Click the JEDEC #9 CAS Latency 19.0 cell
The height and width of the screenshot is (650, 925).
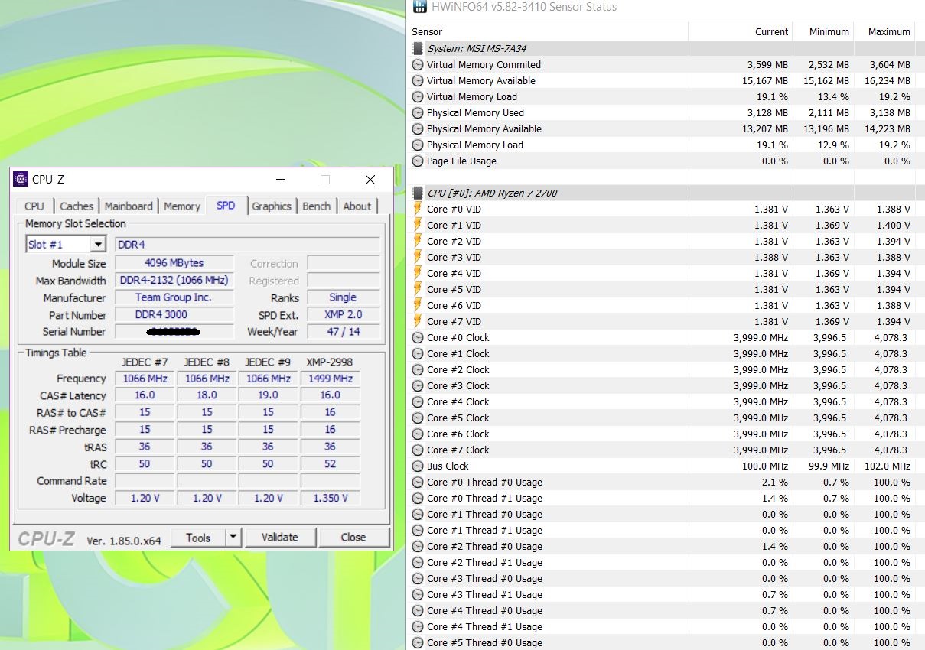[x=268, y=395]
